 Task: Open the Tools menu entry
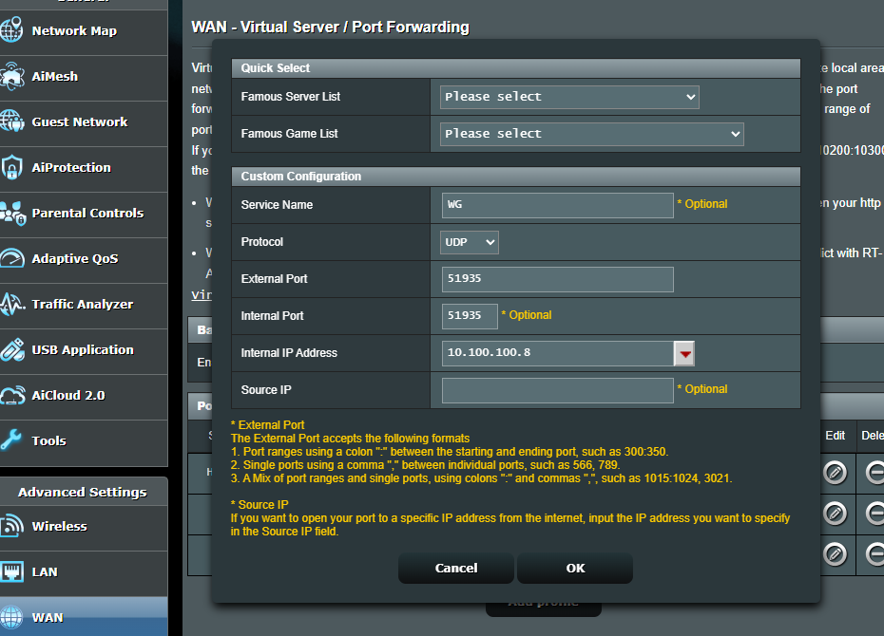[84, 441]
